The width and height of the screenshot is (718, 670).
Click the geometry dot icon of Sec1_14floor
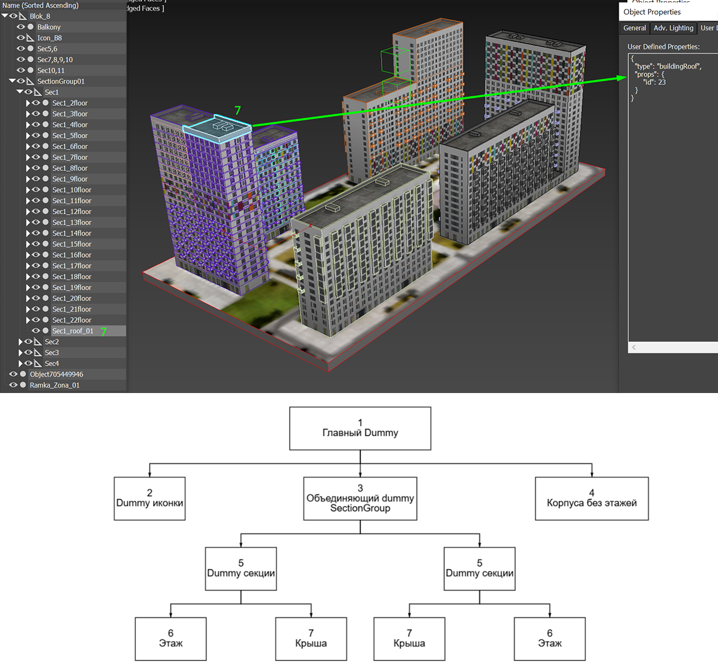[x=45, y=233]
